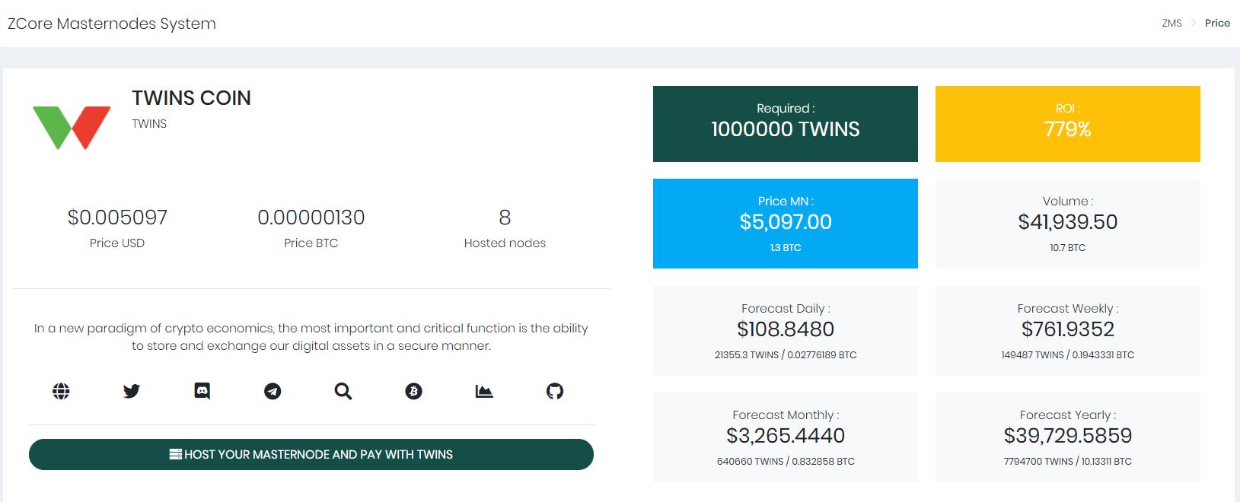The image size is (1240, 502).
Task: Click Host Your Masternode and Pay with TWINS
Action: [x=311, y=454]
